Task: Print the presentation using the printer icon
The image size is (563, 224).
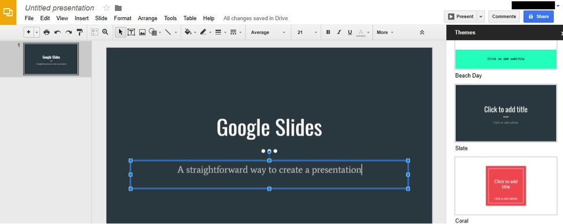Action: [x=46, y=32]
